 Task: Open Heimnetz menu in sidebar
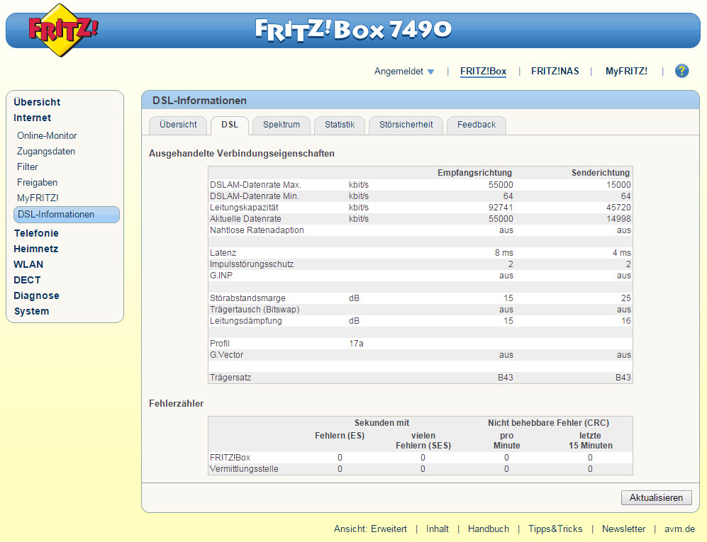35,249
